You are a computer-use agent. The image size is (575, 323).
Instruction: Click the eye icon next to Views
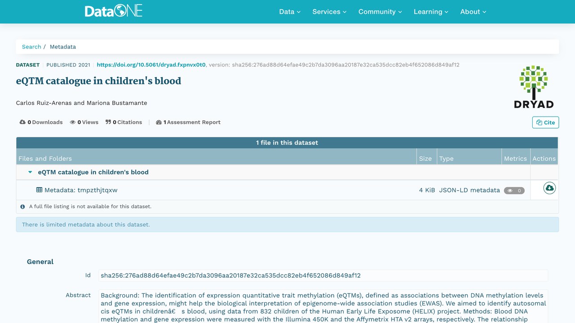[72, 122]
